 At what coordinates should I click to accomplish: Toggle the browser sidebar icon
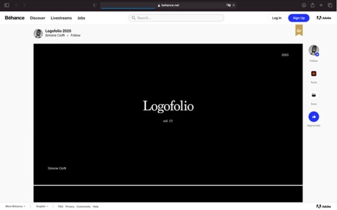(7, 5)
